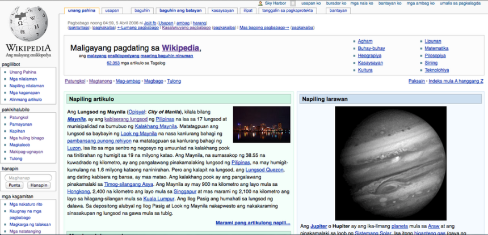Image resolution: width=488 pixels, height=235 pixels.
Task: Open Patungkol in the sidebar
Action: click(x=19, y=117)
